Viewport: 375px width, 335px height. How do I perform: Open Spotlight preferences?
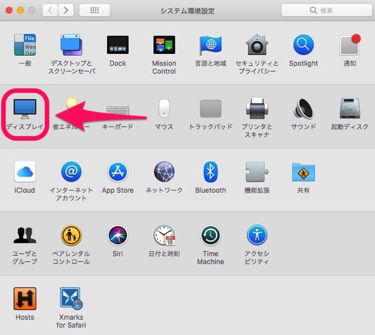point(303,45)
